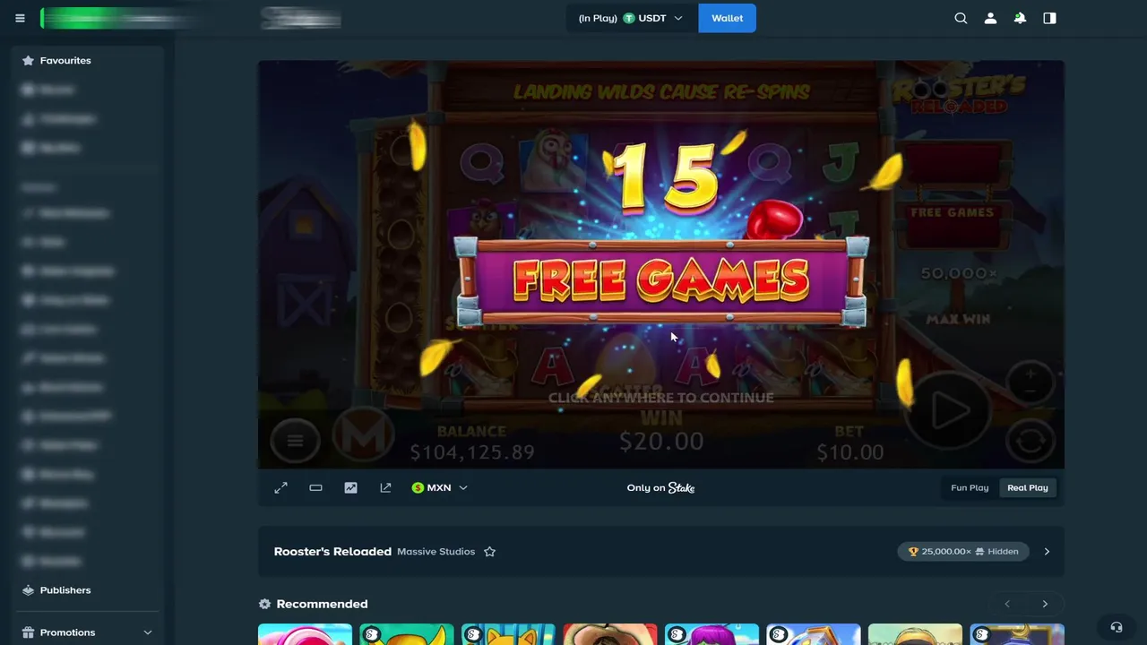Click the 50,000× max win text
This screenshot has height=645, width=1147.
click(959, 273)
